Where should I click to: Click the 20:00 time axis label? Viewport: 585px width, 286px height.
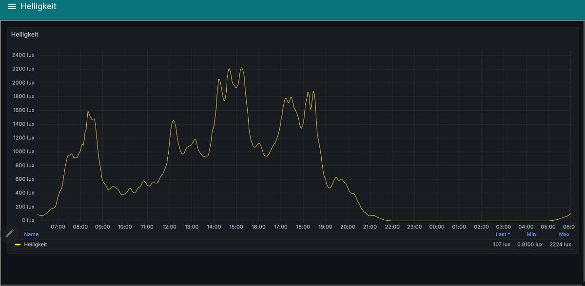(x=348, y=227)
